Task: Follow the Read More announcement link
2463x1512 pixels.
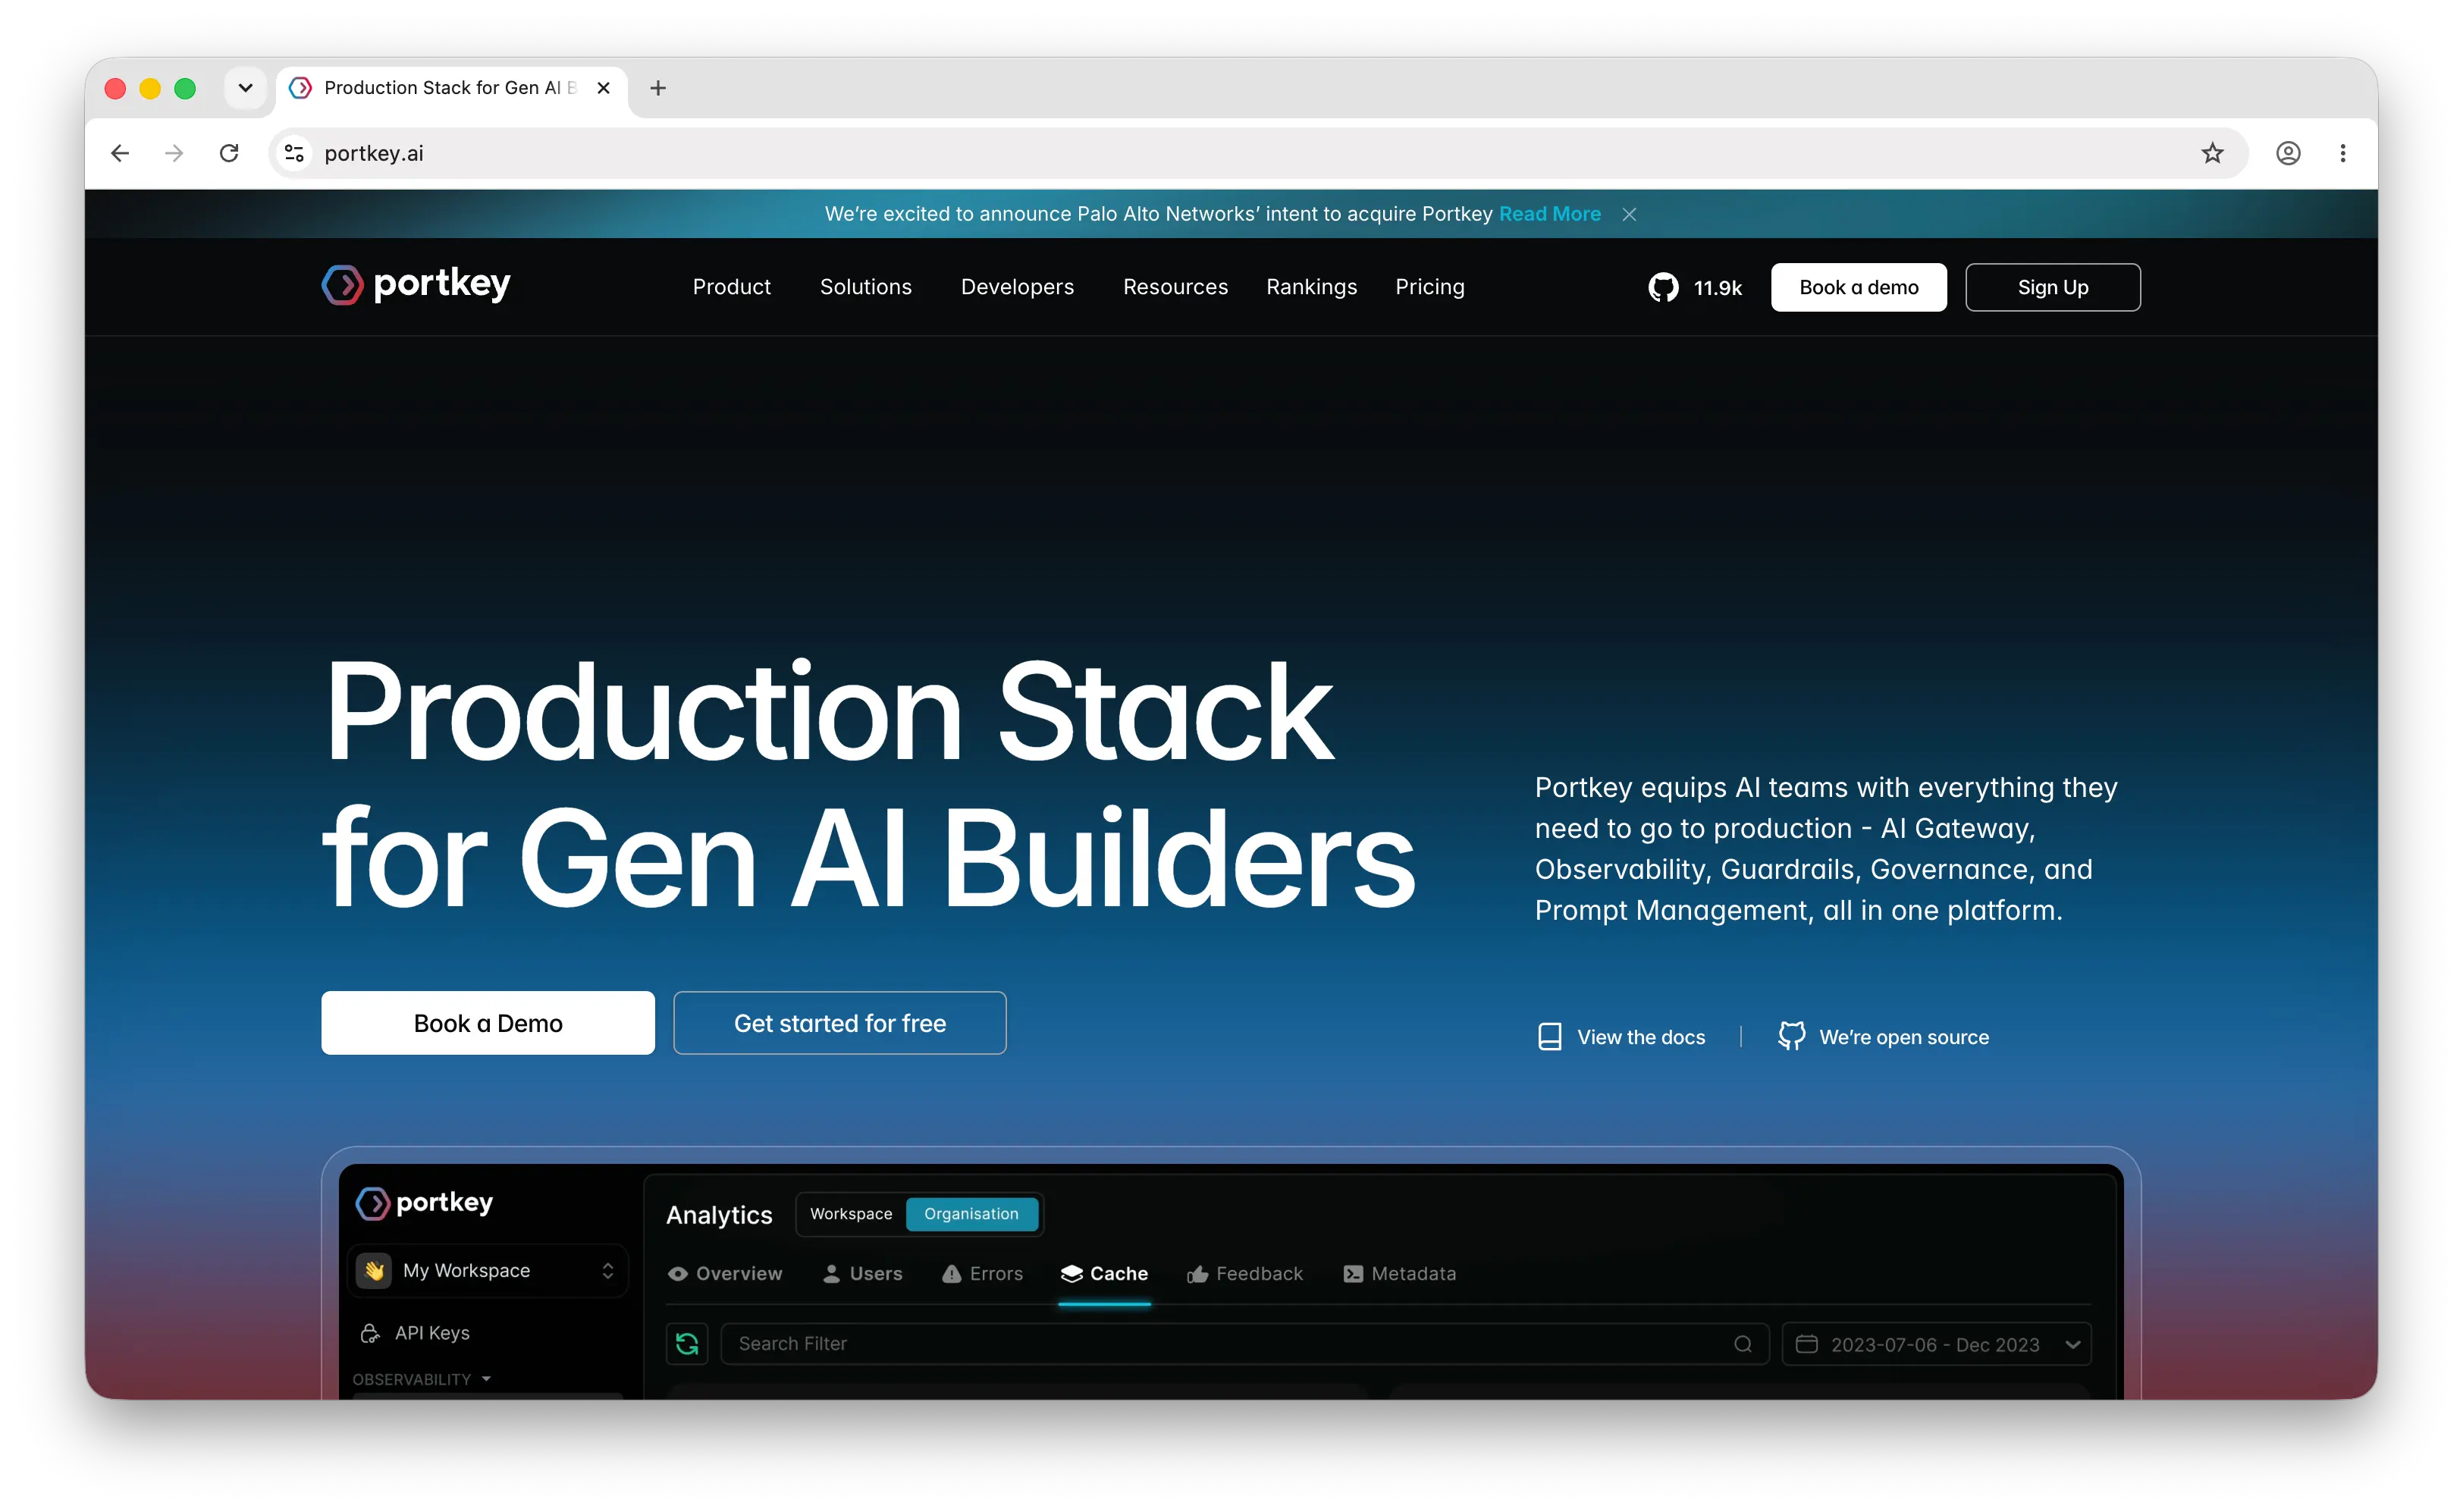Action: tap(1549, 214)
